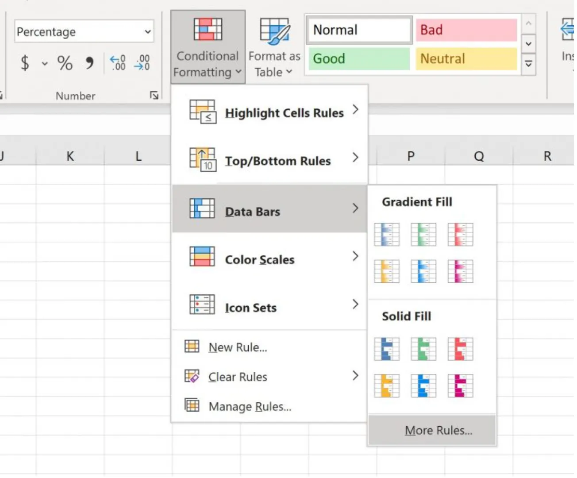Viewport: 577px width, 478px height.
Task: Open Clear Rules submenu
Action: click(x=269, y=377)
